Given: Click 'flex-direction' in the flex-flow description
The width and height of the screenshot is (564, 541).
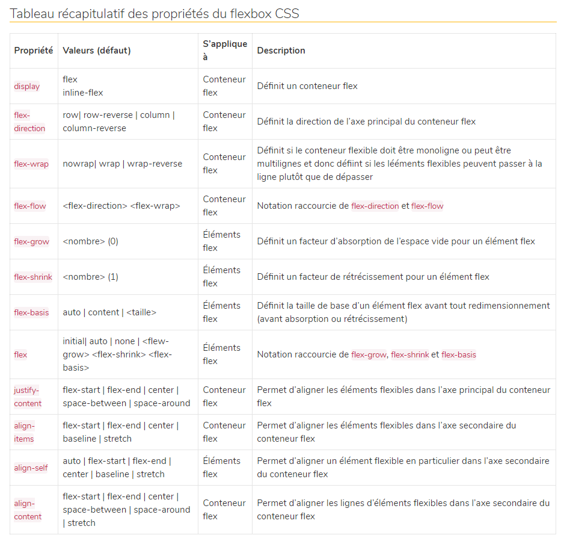Looking at the screenshot, I should click(375, 206).
